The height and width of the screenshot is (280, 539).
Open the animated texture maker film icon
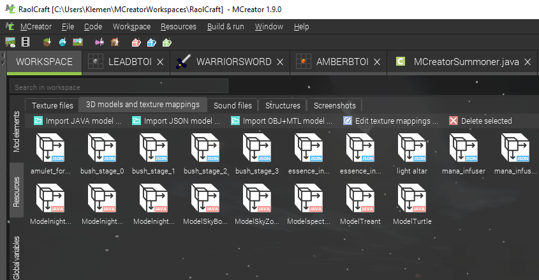26,42
